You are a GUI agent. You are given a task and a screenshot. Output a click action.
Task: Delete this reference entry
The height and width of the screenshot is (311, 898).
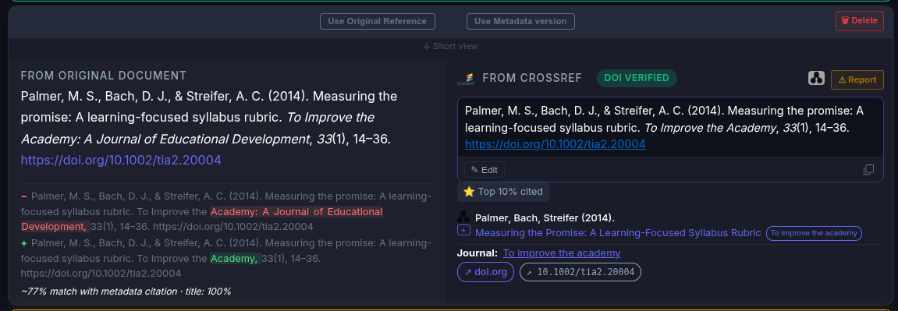point(859,20)
